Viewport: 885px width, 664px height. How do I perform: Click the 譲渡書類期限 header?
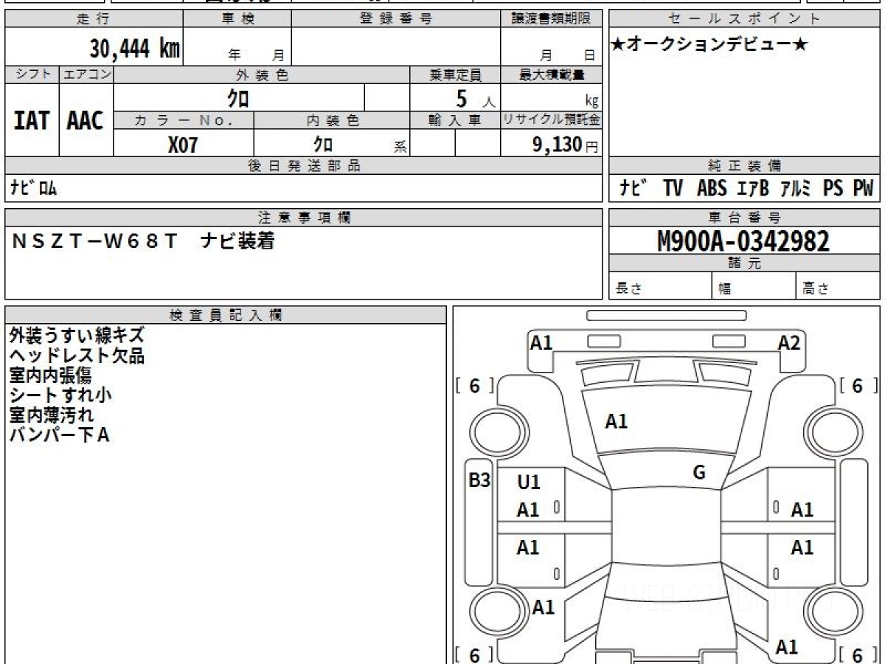point(551,19)
